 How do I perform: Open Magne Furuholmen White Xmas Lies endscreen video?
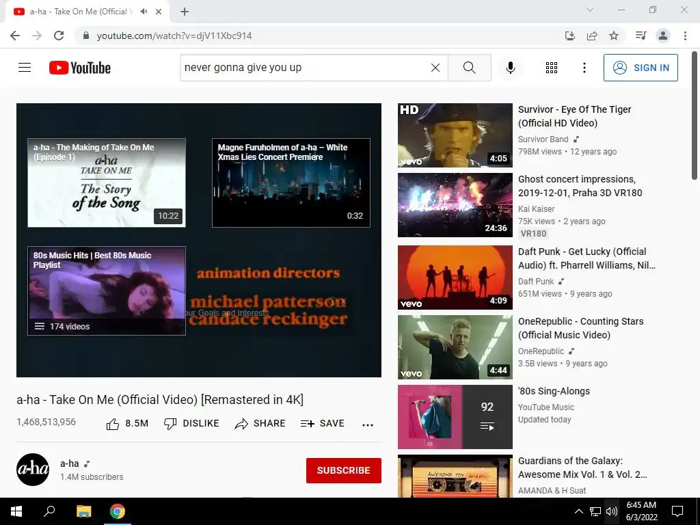pos(291,183)
